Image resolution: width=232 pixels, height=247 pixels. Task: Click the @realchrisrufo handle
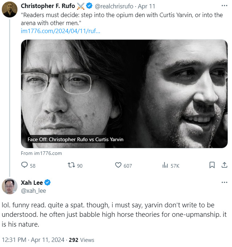(x=113, y=6)
